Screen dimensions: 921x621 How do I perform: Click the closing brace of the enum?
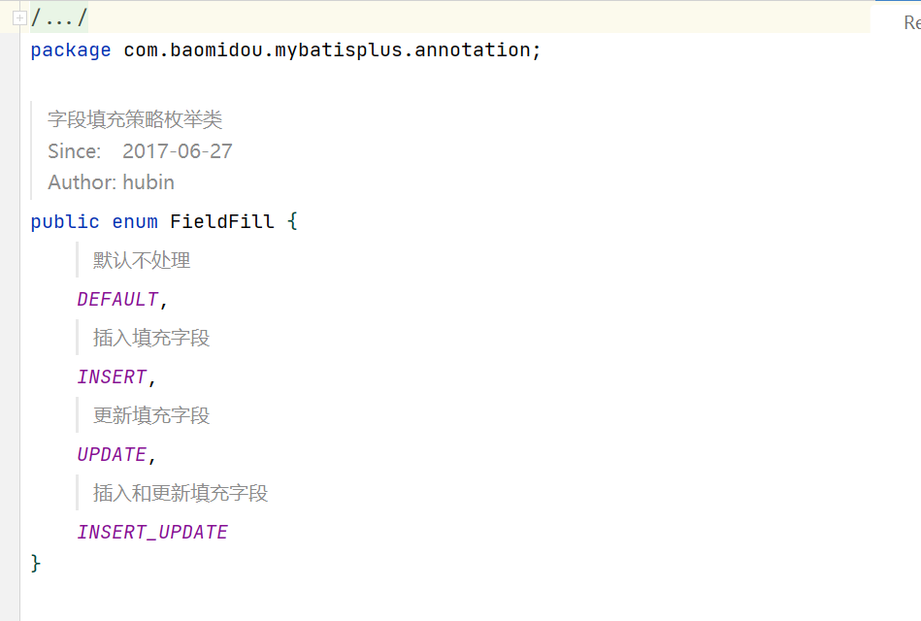point(36,564)
